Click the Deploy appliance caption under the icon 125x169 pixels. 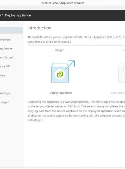[x=61, y=93]
